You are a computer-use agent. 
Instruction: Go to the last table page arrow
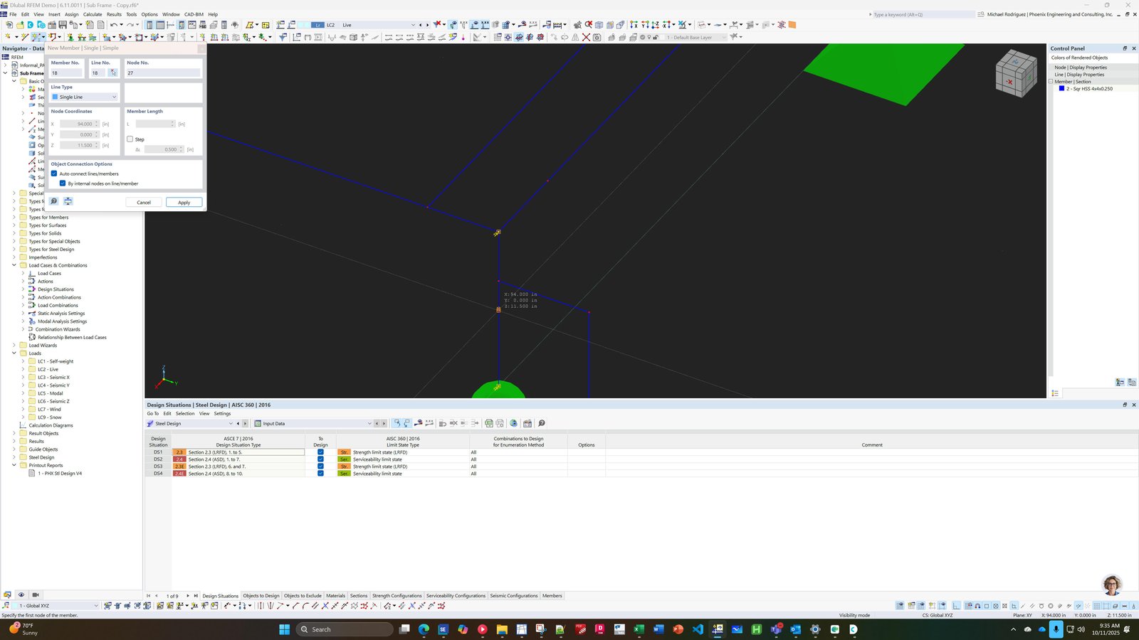[196, 596]
